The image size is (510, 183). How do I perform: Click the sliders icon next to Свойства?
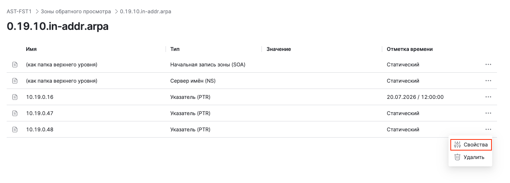[x=457, y=145]
